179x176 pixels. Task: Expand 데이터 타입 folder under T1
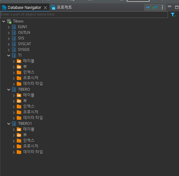point(14,84)
